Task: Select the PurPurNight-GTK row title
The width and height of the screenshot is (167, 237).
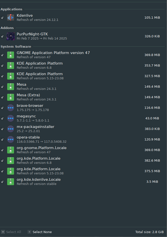Action: (x=32, y=34)
